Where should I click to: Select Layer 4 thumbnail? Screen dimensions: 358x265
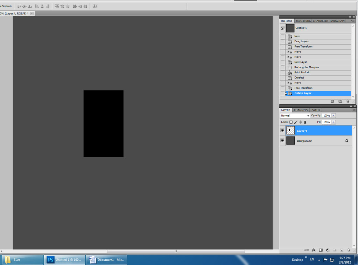click(x=290, y=131)
